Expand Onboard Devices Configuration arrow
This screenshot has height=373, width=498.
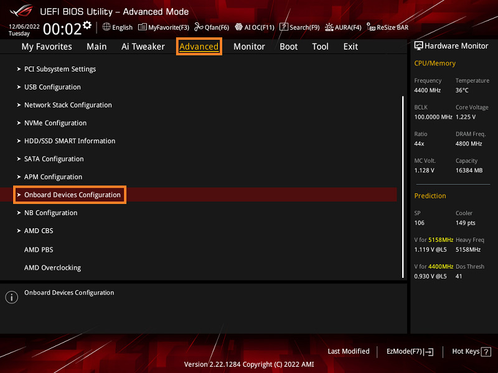click(19, 195)
